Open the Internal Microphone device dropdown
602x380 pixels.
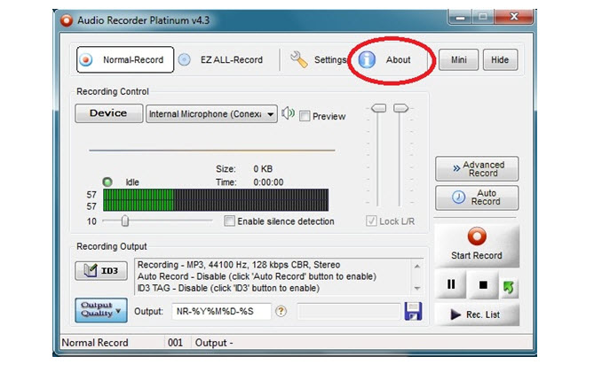(x=211, y=113)
